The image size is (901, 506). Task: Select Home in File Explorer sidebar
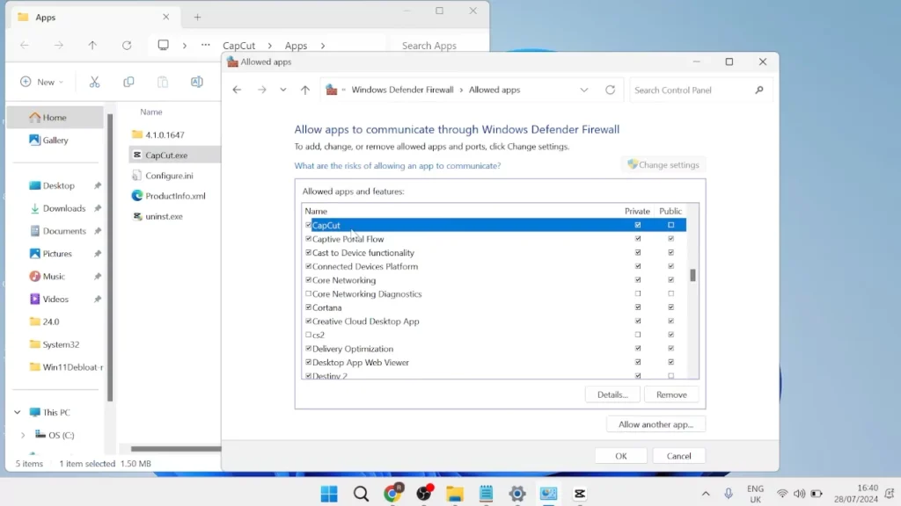(55, 118)
